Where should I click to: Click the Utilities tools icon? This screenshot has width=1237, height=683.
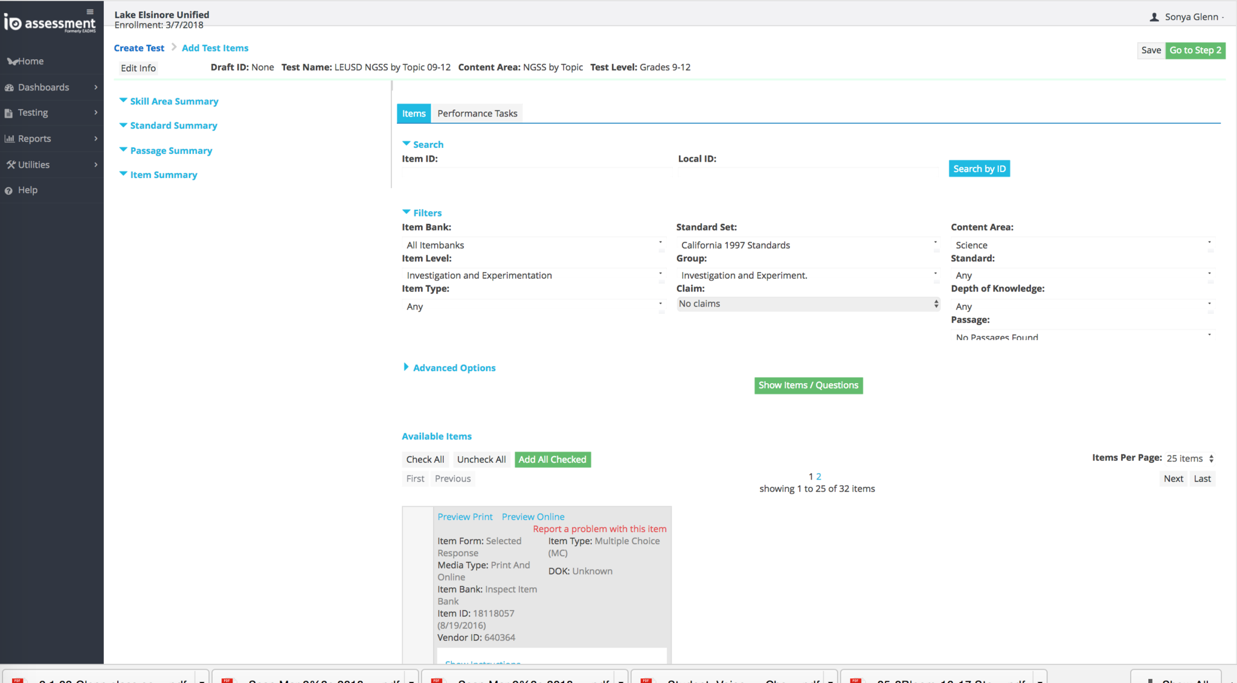[x=10, y=165]
